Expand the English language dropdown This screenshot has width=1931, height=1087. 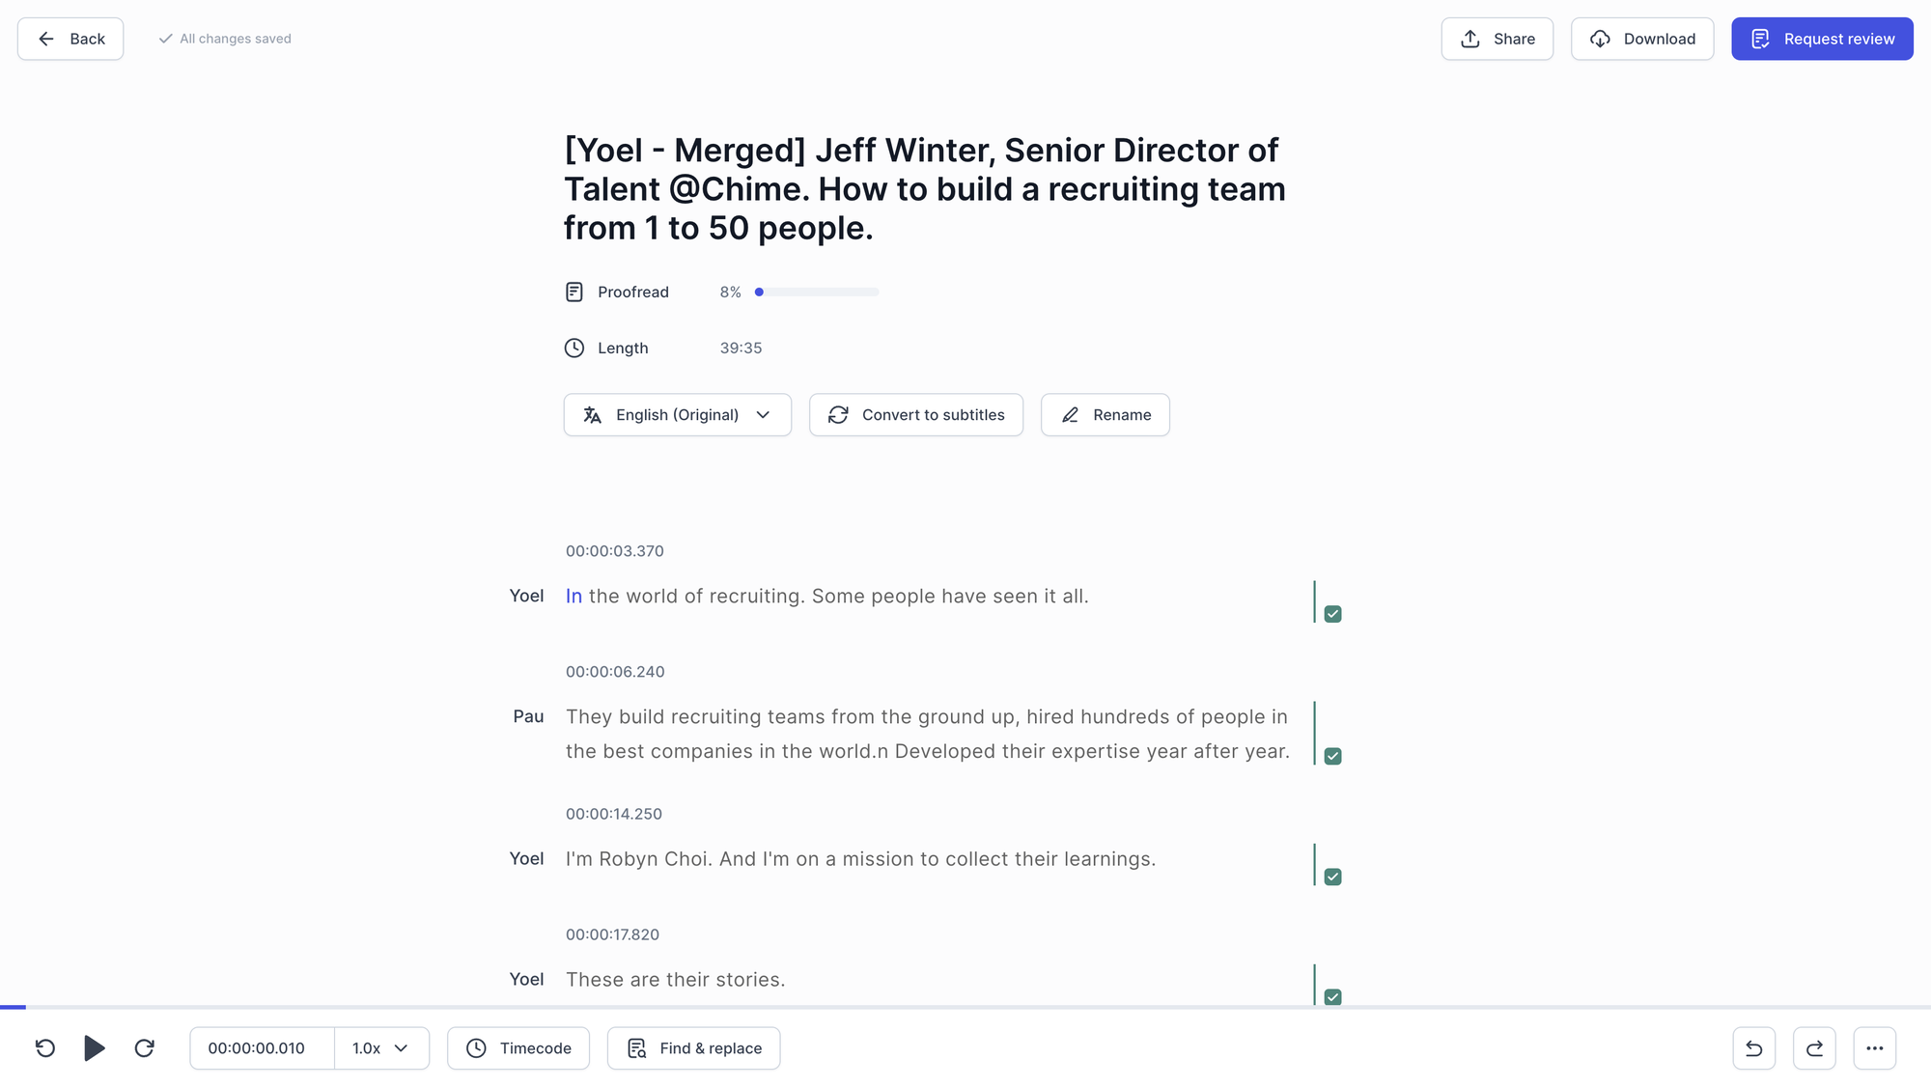tap(764, 413)
